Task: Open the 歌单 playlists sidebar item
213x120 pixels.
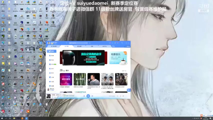Action: [51, 56]
